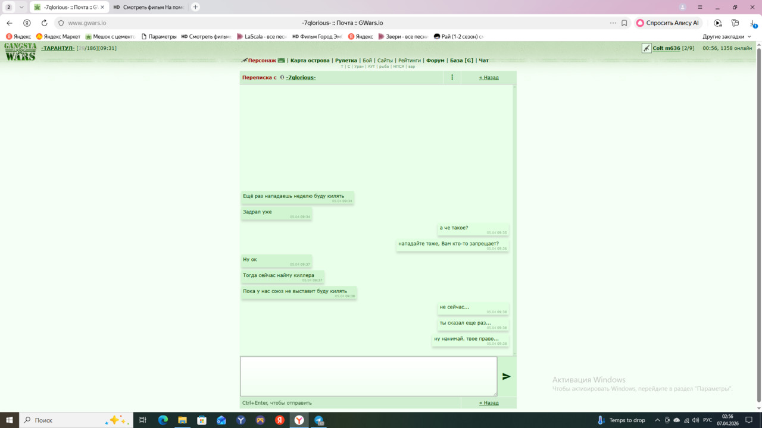
Task: Expand the Другие закладки bookmarks folder
Action: pos(727,36)
